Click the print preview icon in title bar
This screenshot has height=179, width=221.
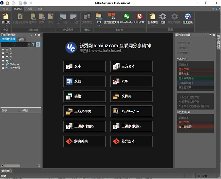(x=20, y=3)
